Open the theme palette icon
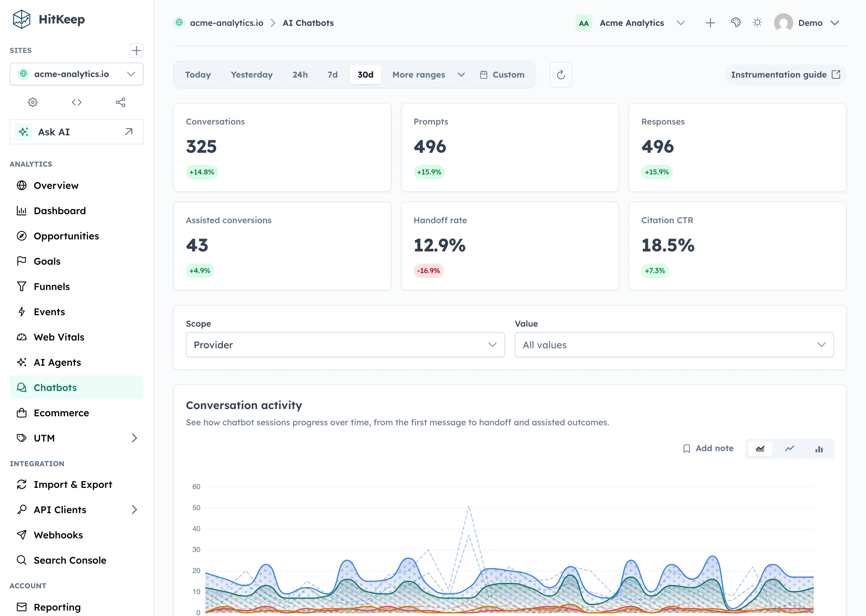The width and height of the screenshot is (866, 616). point(735,23)
